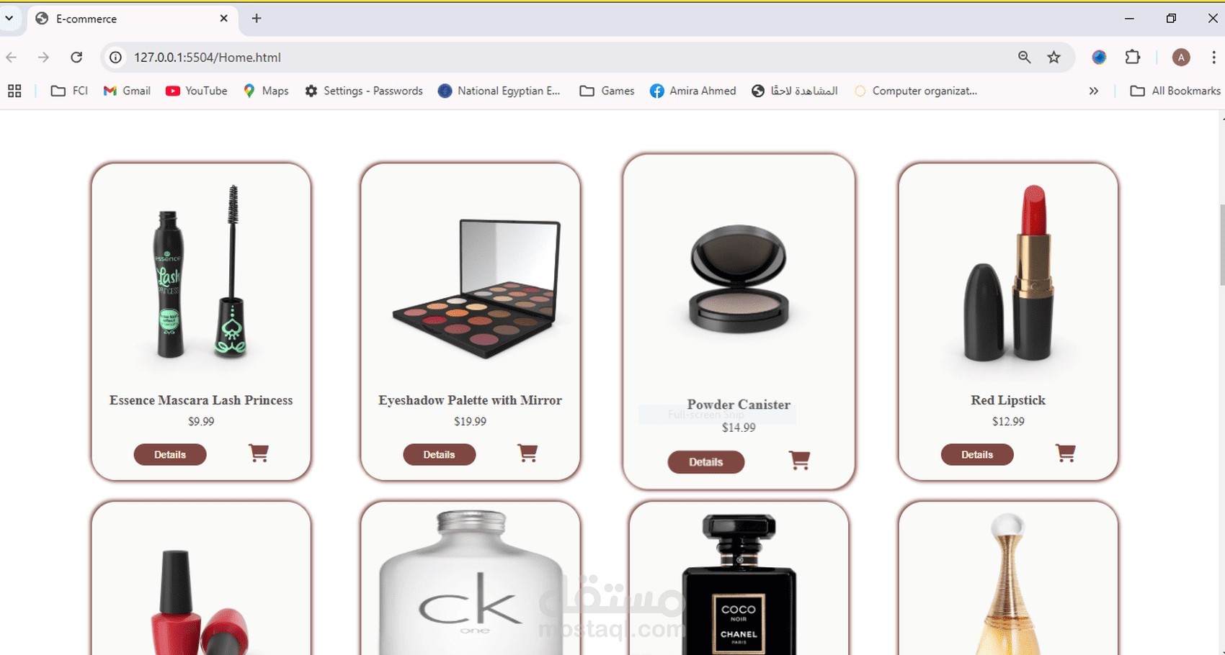Add Essence Mascara to cart via cart icon
The height and width of the screenshot is (655, 1225).
(259, 453)
